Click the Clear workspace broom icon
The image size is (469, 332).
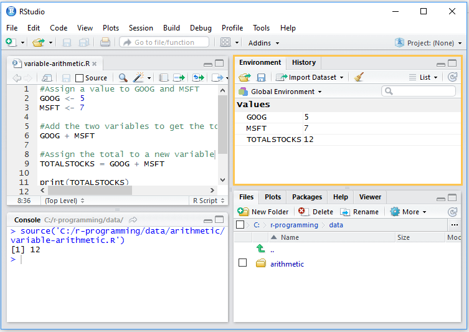(359, 77)
